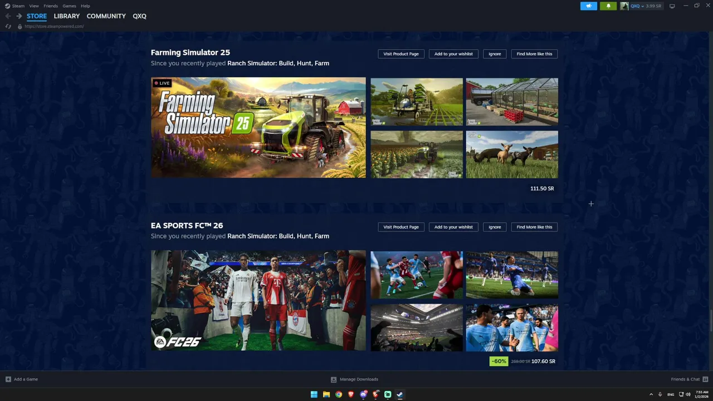The width and height of the screenshot is (713, 401).
Task: View the stadium interior screenshot thumbnail
Action: pos(417,327)
